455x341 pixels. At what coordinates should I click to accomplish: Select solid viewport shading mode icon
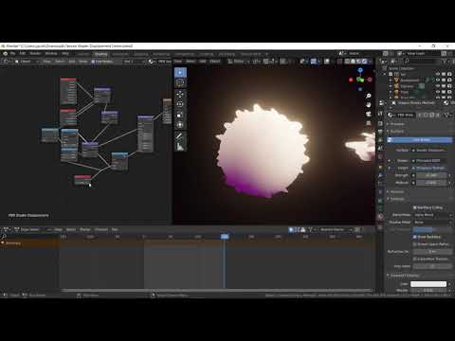pos(354,62)
